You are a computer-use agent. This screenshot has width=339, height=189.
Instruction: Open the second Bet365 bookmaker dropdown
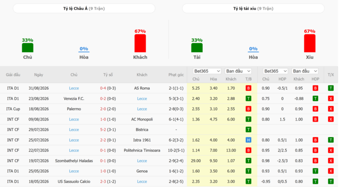click(275, 71)
